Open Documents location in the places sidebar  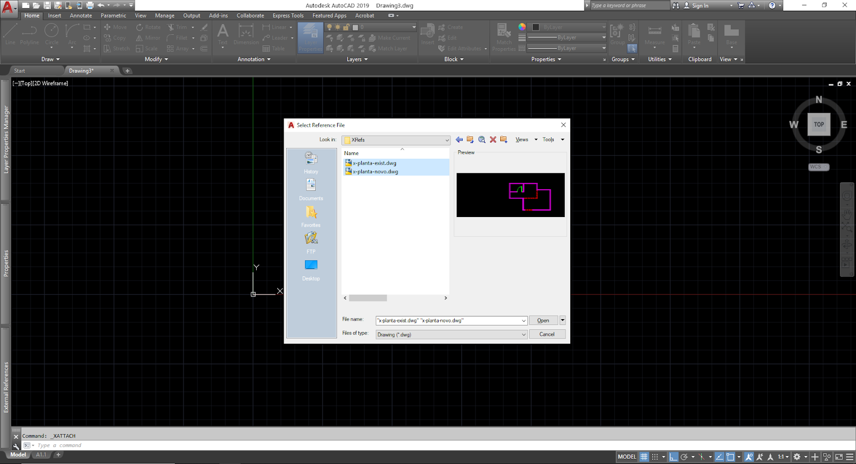311,189
